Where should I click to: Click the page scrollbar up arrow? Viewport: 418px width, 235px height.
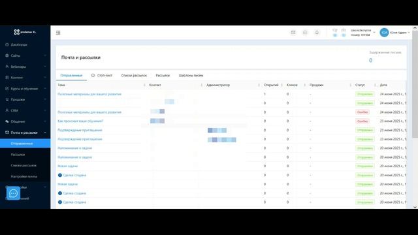pos(415,27)
